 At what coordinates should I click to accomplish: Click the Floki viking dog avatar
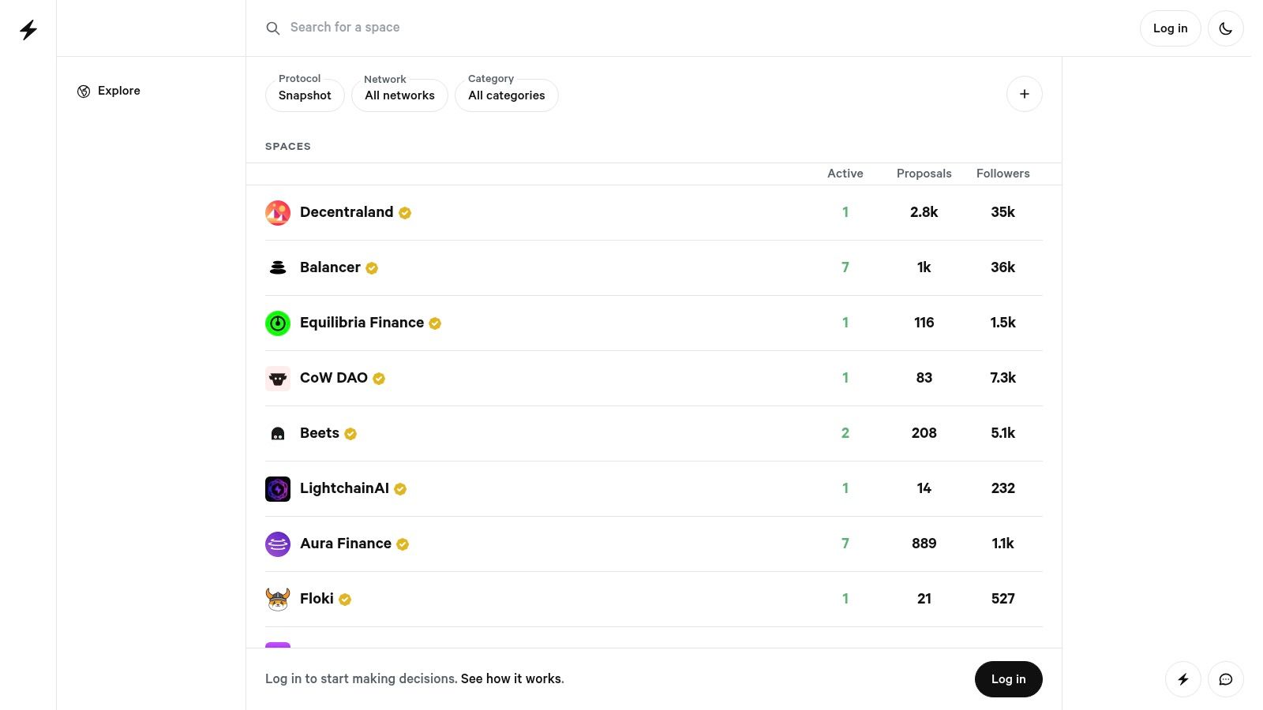[278, 600]
